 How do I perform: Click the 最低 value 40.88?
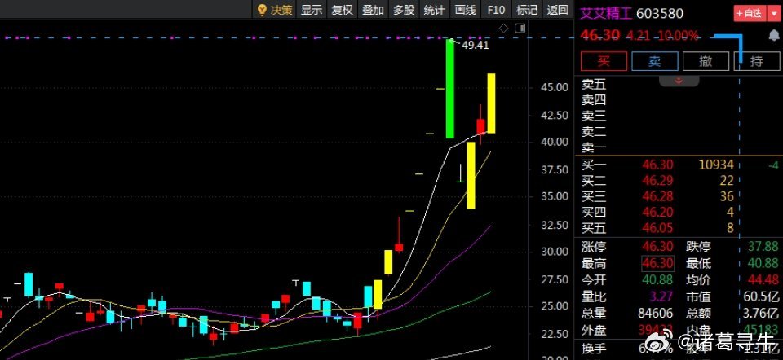763,263
